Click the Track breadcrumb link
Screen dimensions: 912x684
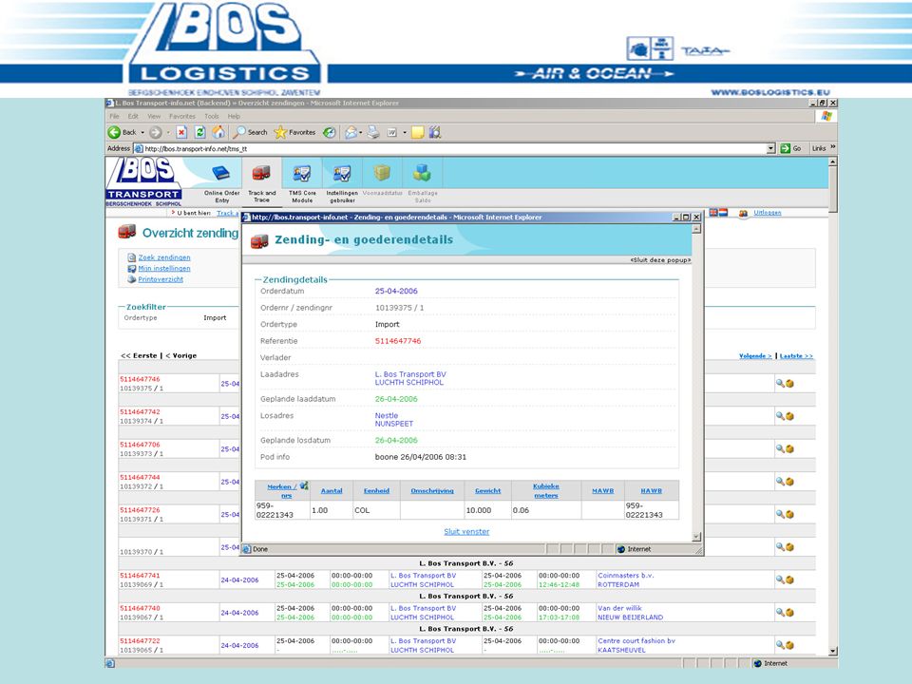pyautogui.click(x=226, y=214)
